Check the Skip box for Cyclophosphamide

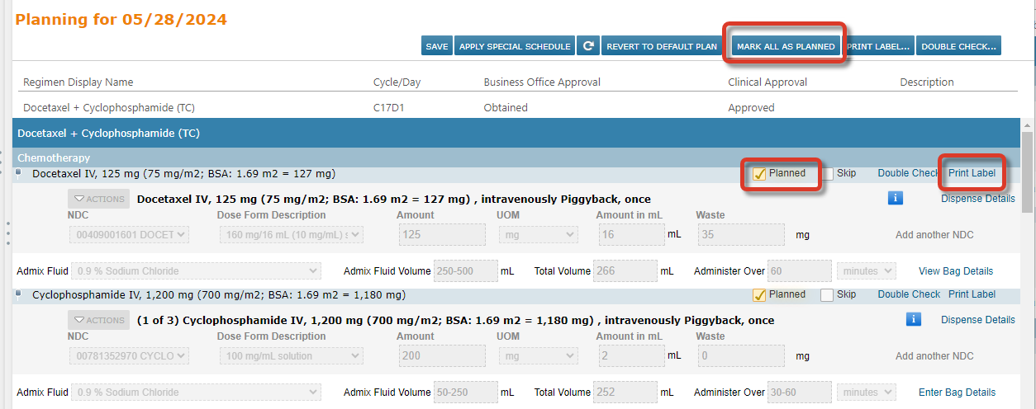point(827,294)
